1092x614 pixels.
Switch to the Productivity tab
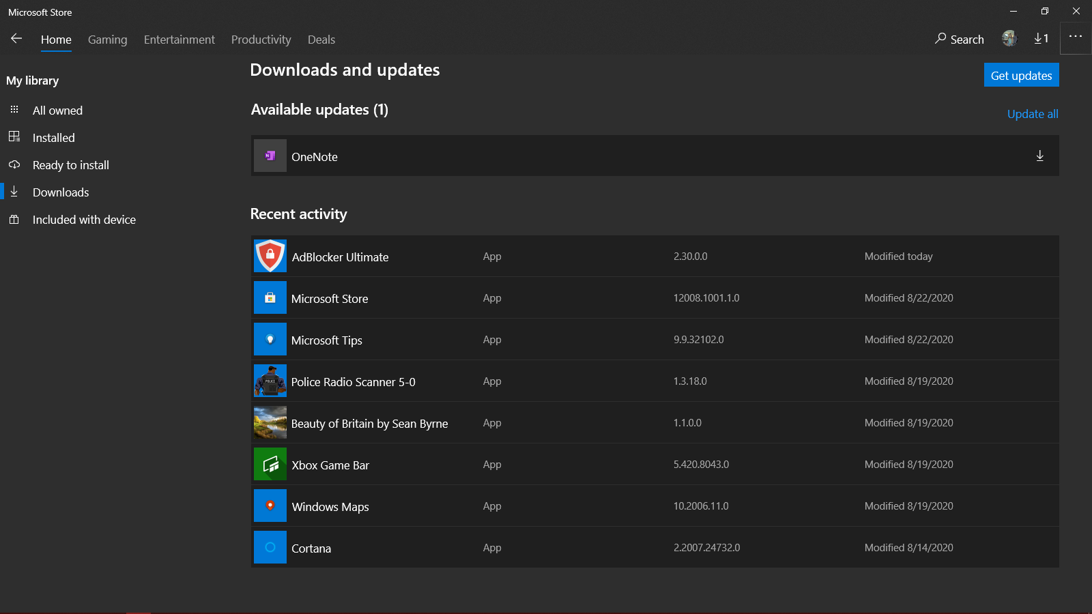(x=261, y=40)
